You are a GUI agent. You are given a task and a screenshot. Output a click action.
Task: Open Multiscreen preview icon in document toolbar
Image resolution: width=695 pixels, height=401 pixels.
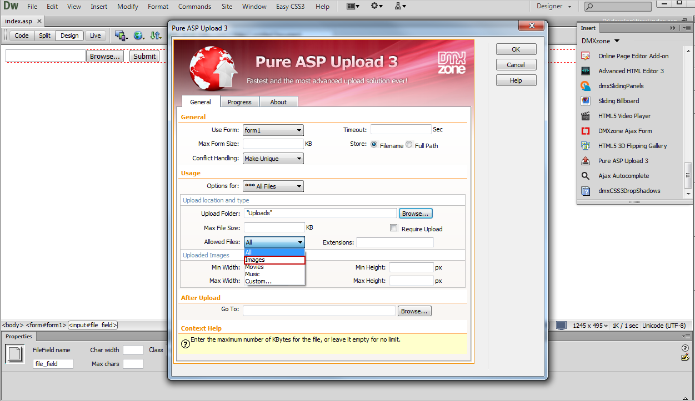coord(121,35)
